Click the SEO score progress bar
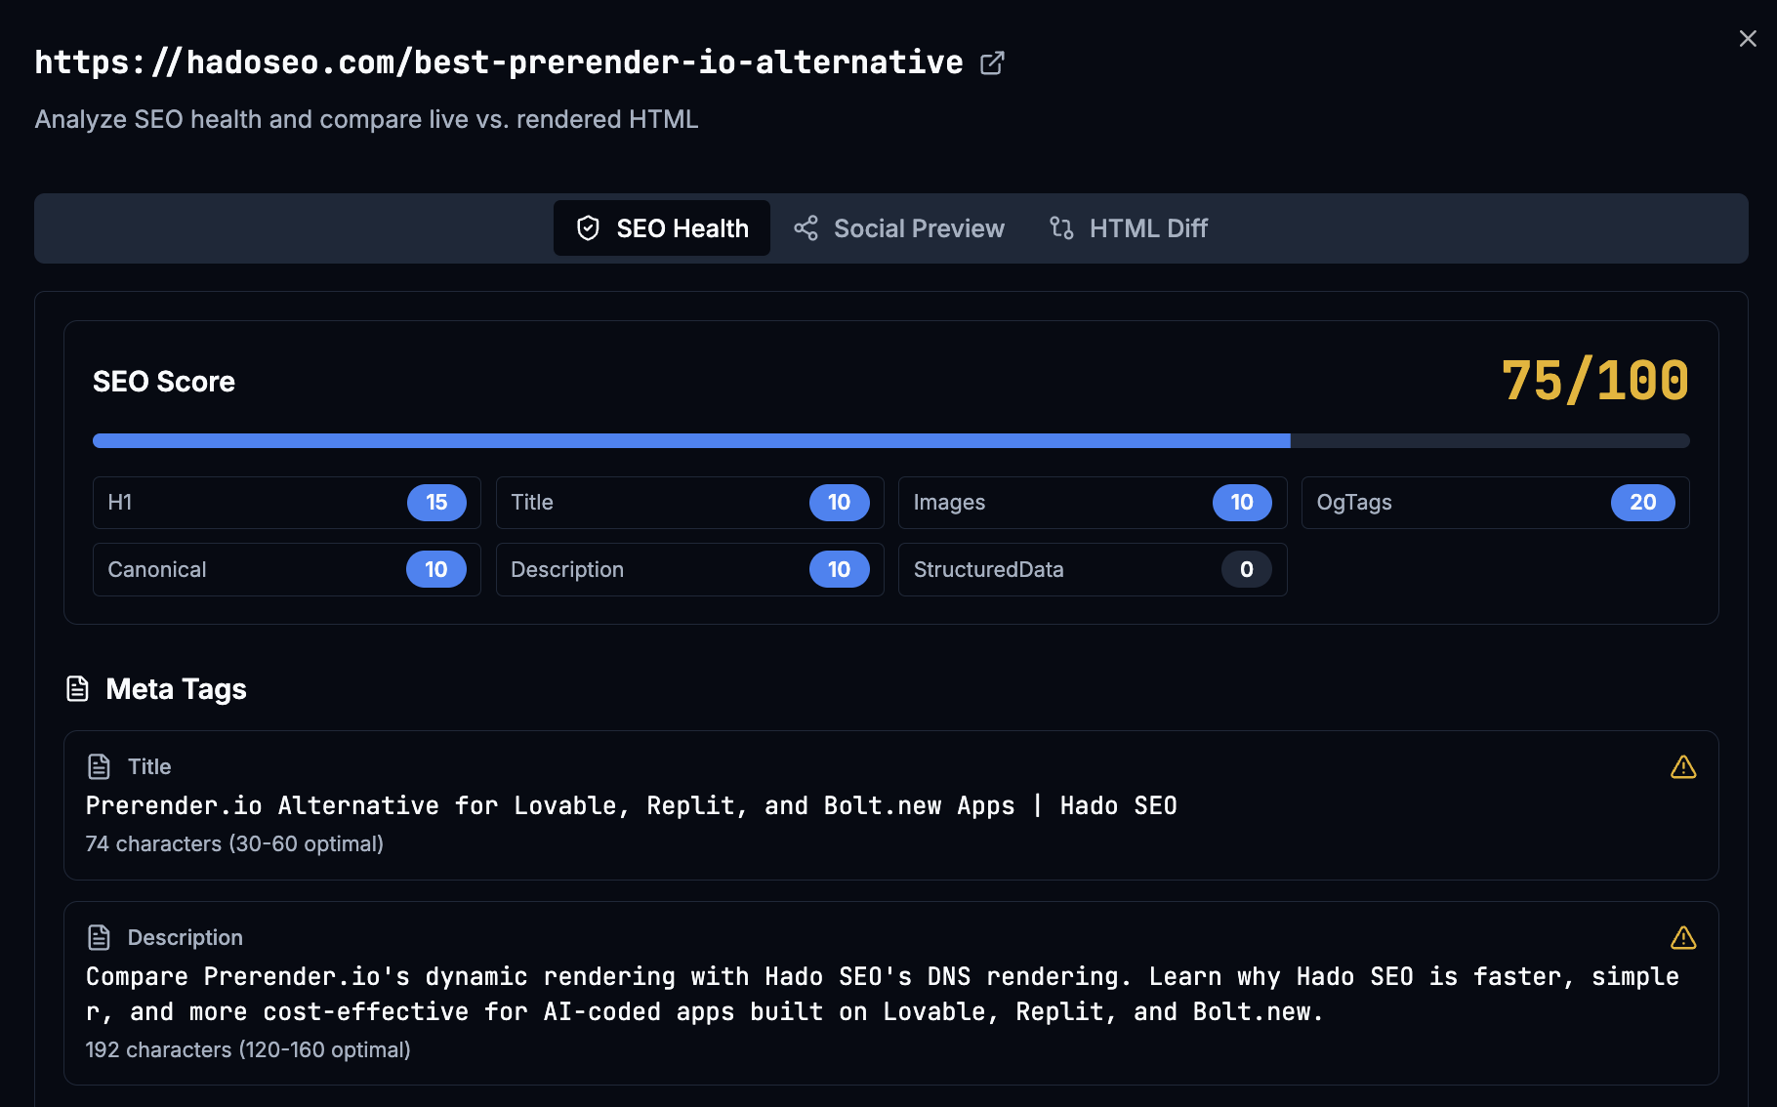 pos(890,441)
